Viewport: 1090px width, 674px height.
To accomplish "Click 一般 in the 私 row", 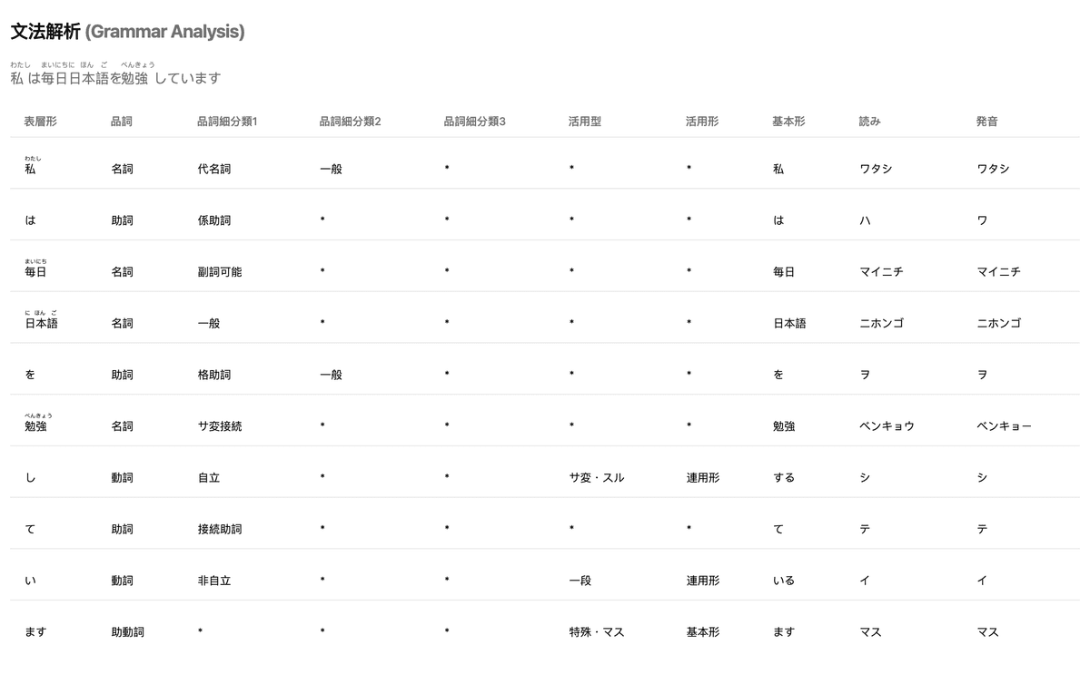I will pos(331,169).
